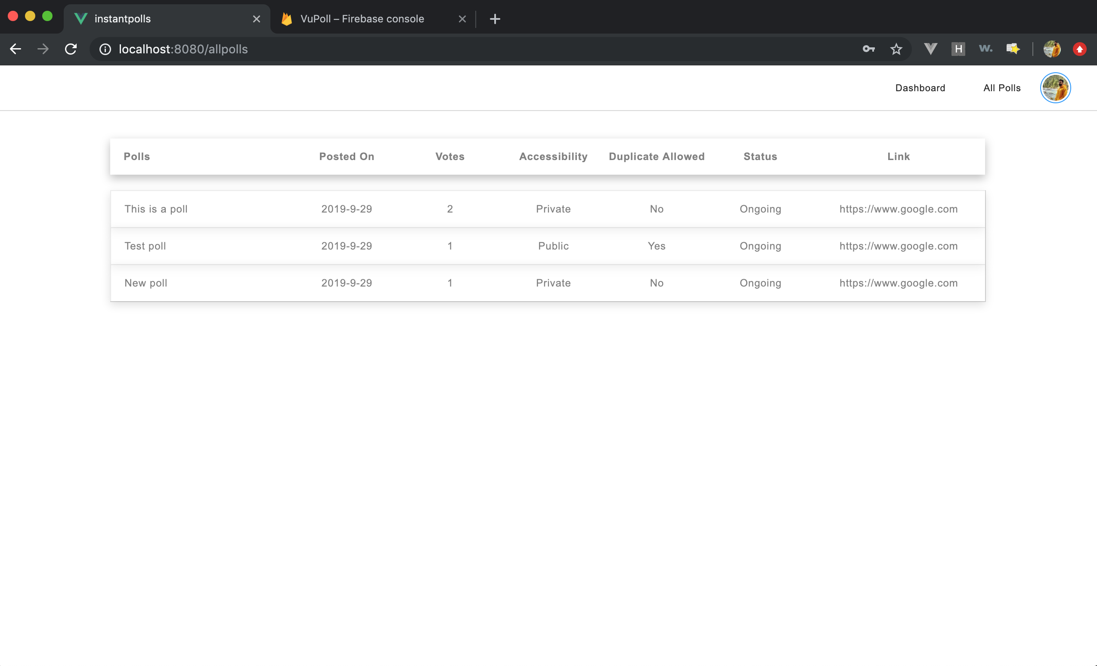Viewport: 1097px width, 666px height.
Task: Reload the current page
Action: coord(71,49)
